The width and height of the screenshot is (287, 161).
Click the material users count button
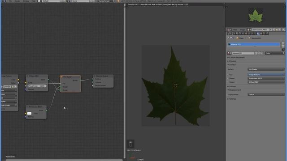(256, 53)
